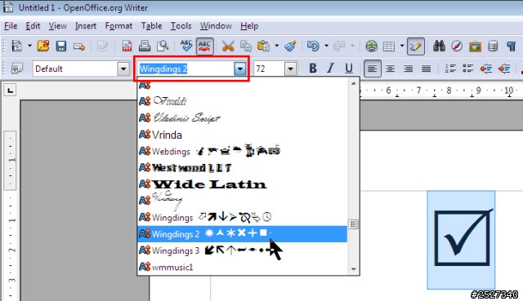This screenshot has width=523, height=301.
Task: Open the Format menu
Action: click(118, 26)
